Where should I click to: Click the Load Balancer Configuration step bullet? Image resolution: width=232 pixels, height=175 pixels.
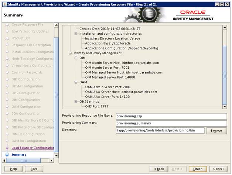click(x=7, y=148)
